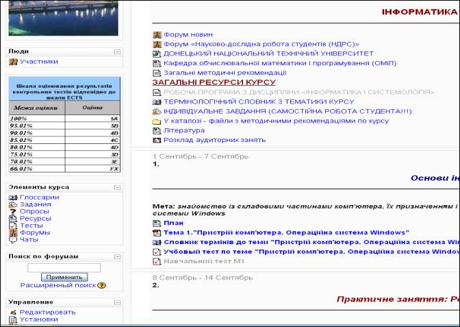This screenshot has width=460, height=327.
Task: Open the Участники link
Action: point(39,62)
